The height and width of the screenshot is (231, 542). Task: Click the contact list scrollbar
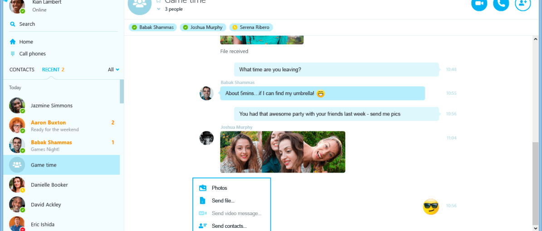(122, 91)
